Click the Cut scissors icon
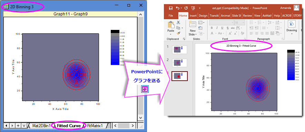 click(178, 22)
